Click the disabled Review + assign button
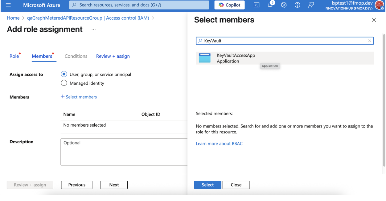The image size is (386, 201). pos(30,185)
